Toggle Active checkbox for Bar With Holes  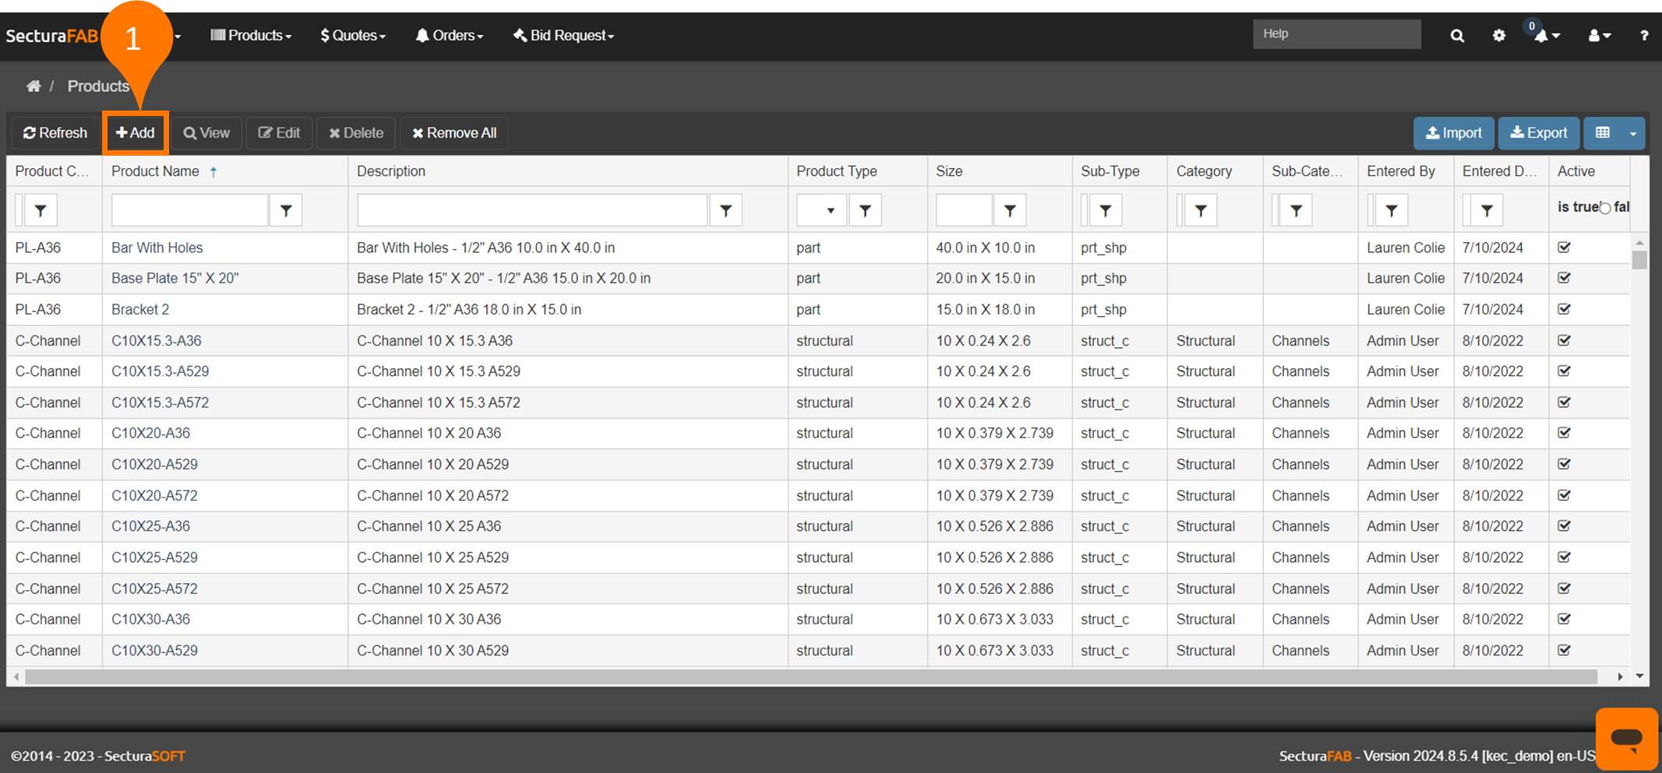[1564, 248]
